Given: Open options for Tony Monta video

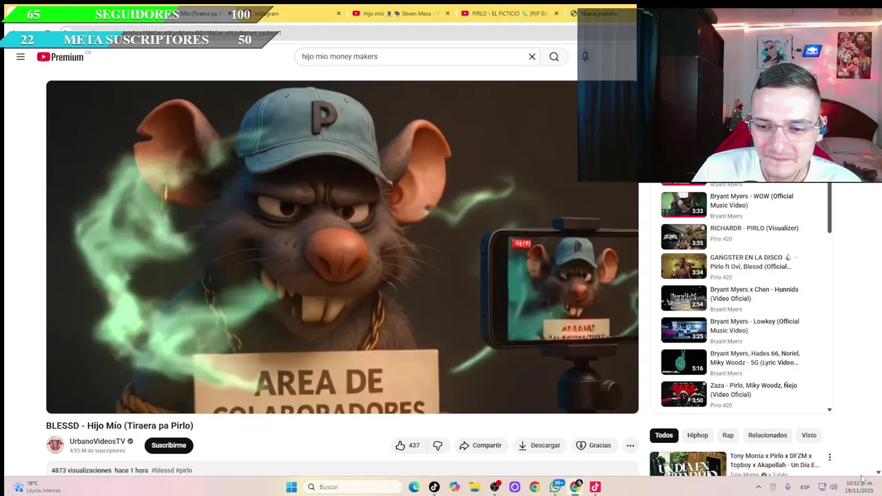Looking at the screenshot, I should coord(830,457).
